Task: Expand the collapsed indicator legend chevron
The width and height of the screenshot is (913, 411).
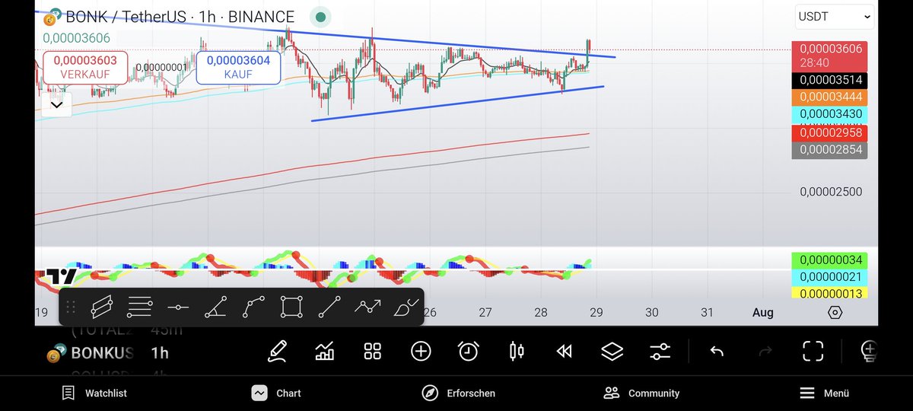Action: [56, 105]
